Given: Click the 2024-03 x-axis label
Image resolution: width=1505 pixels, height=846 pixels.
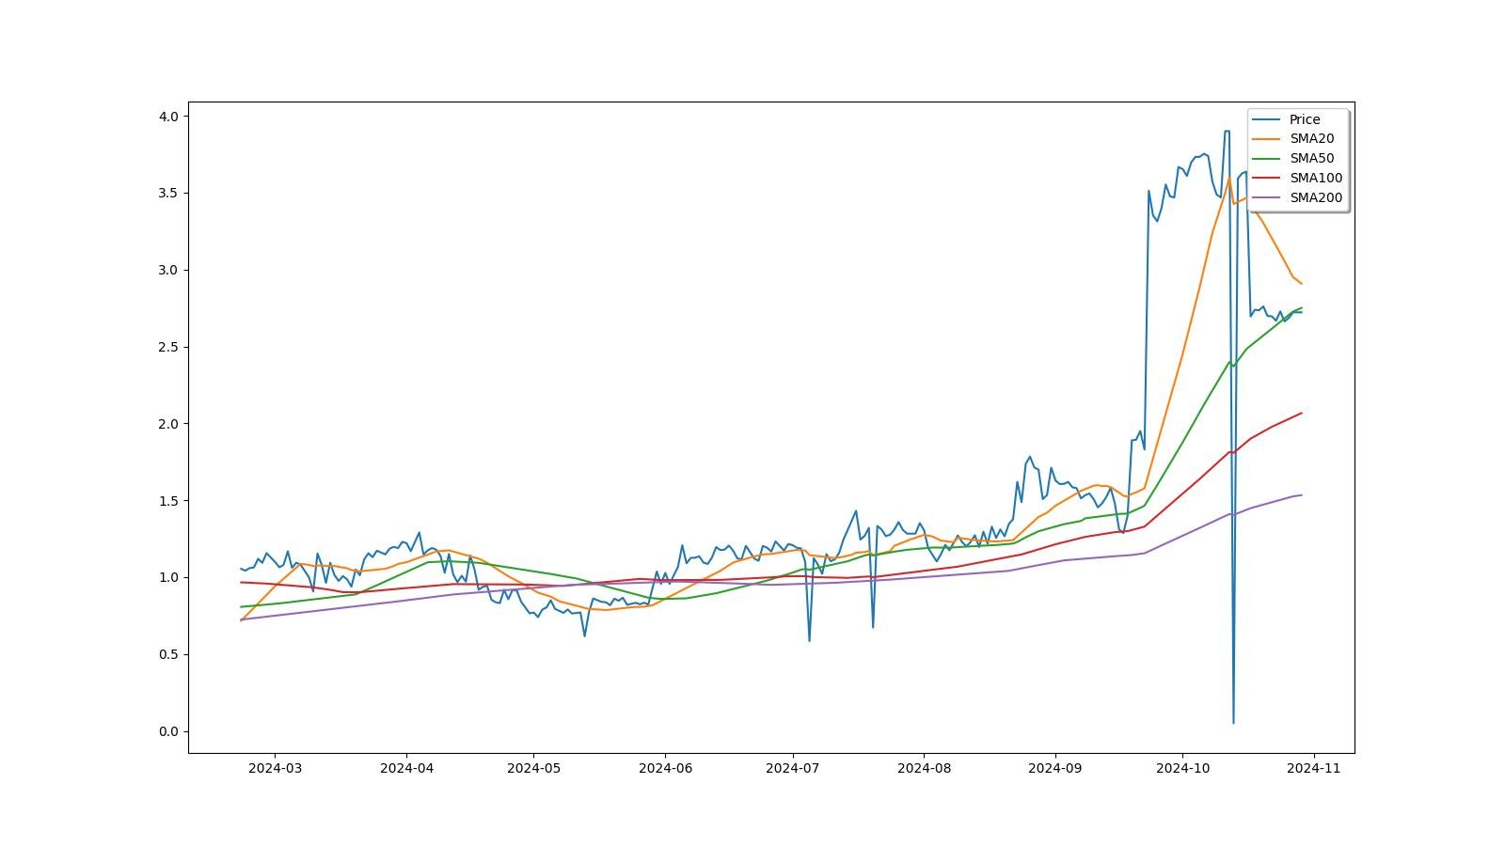Looking at the screenshot, I should coord(275,768).
